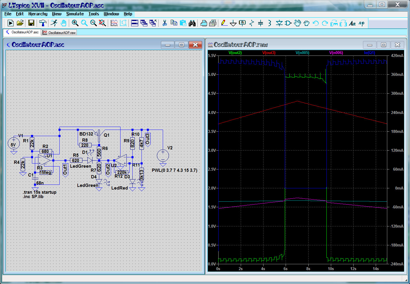Click the V(out3) trace label

click(269, 53)
